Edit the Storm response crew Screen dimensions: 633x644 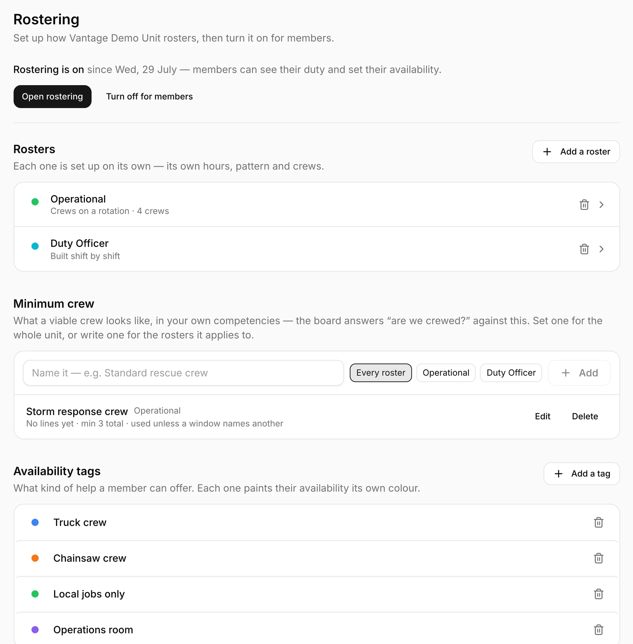(x=542, y=416)
